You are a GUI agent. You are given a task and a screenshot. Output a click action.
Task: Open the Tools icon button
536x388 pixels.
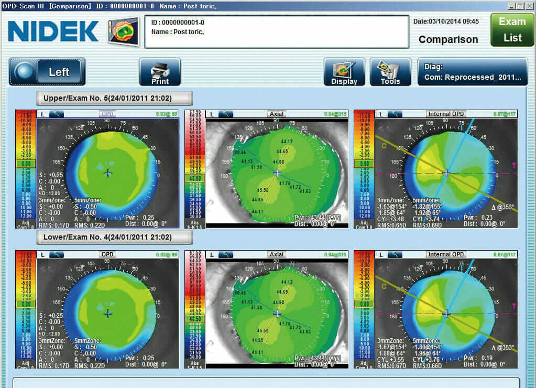(x=390, y=72)
